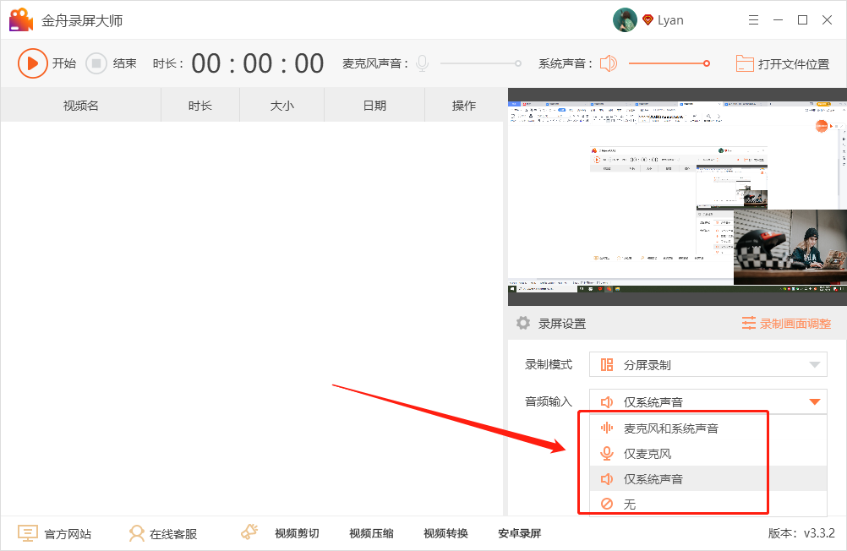Open the Lyan user avatar
This screenshot has width=847, height=551.
point(625,20)
